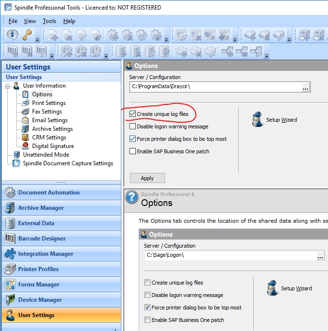Tick Enable SAP patch in help preview
Screen dimensions: 328x331
click(147, 320)
